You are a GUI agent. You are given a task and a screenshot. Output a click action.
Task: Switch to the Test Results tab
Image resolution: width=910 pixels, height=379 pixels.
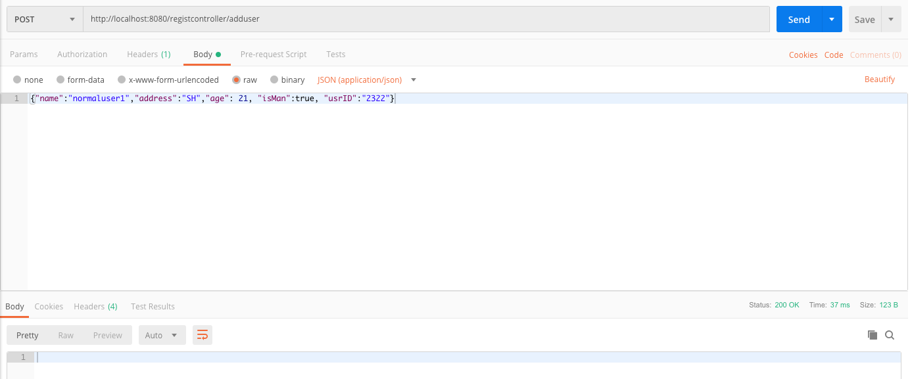[153, 306]
